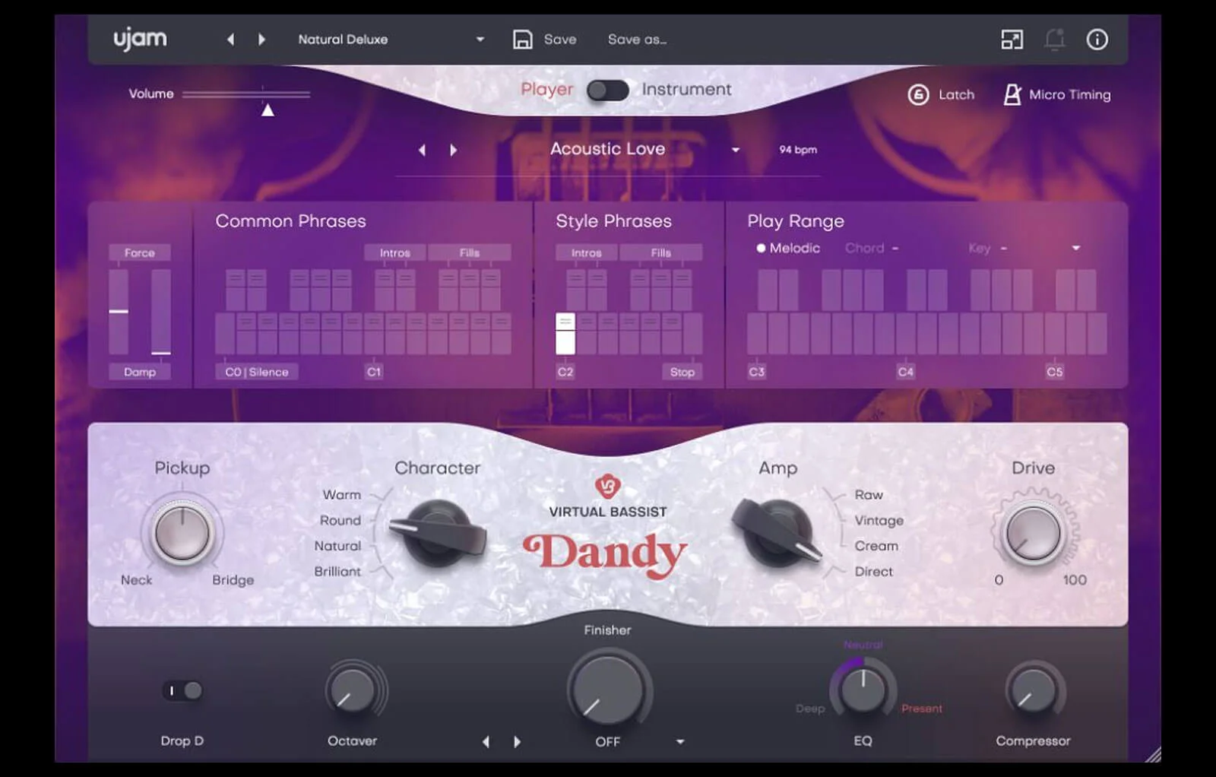The width and height of the screenshot is (1216, 777).
Task: Go to next style with arrow beside Acoustic Love
Action: pos(454,151)
